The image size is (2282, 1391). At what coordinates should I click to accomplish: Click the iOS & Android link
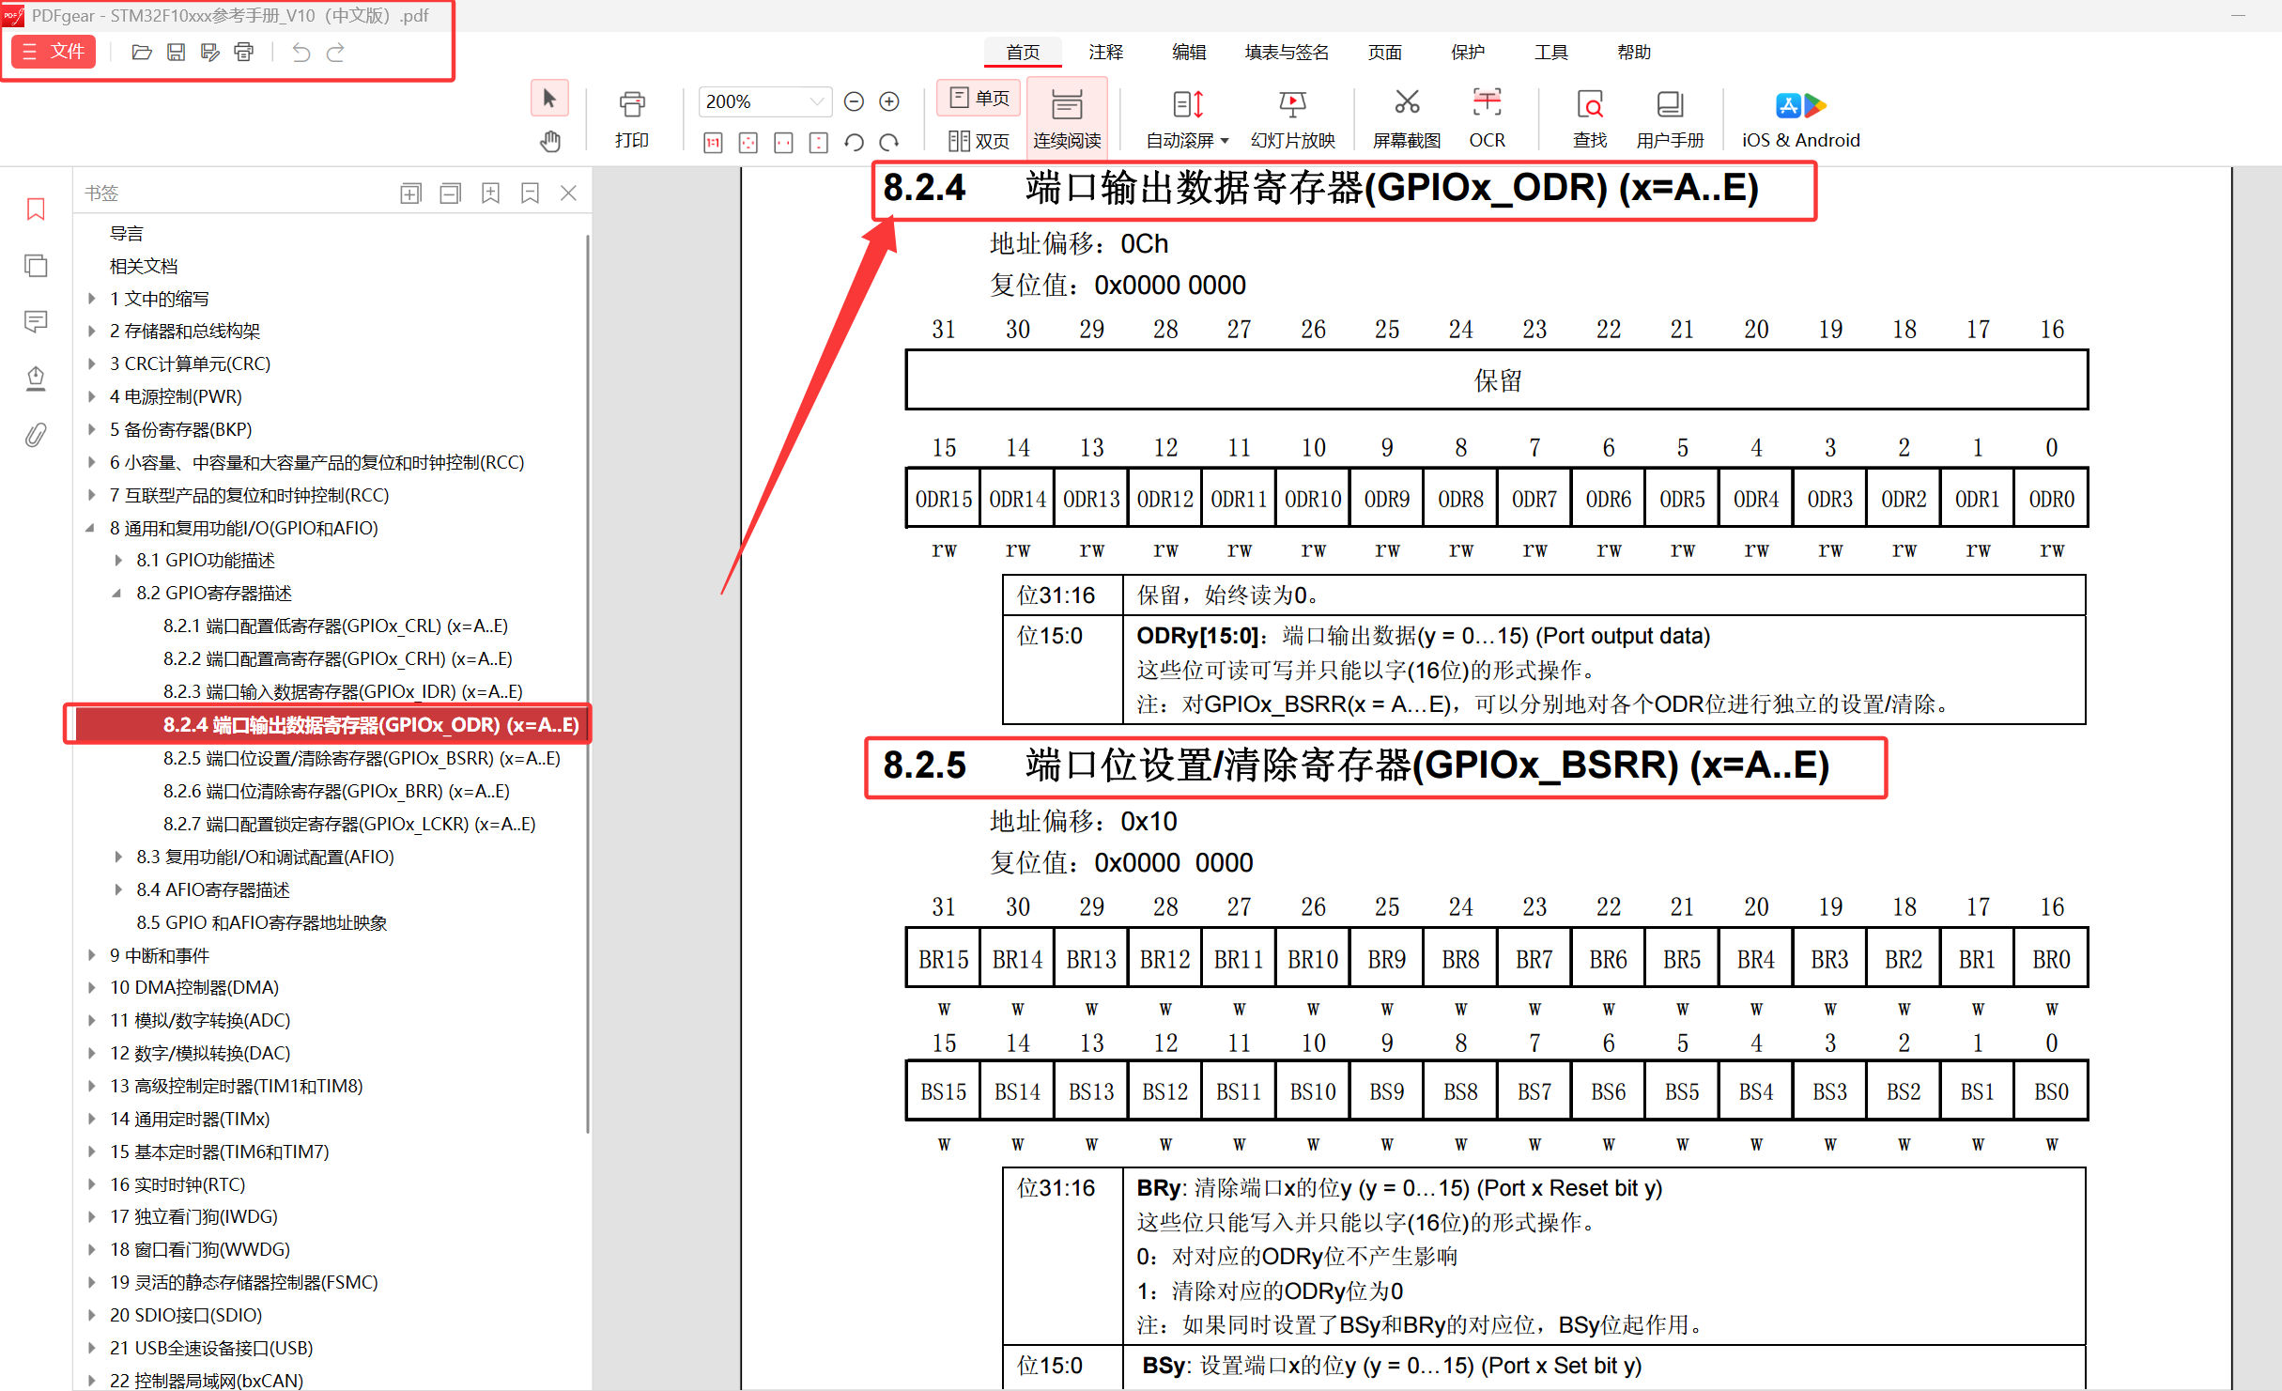pos(1800,120)
